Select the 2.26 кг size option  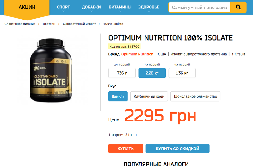pos(152,73)
